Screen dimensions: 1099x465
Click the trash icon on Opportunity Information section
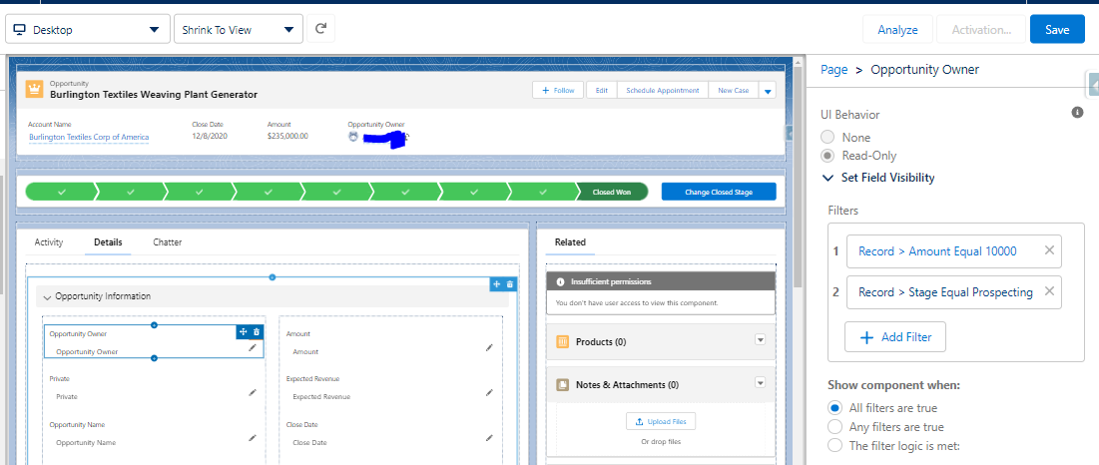pos(510,284)
